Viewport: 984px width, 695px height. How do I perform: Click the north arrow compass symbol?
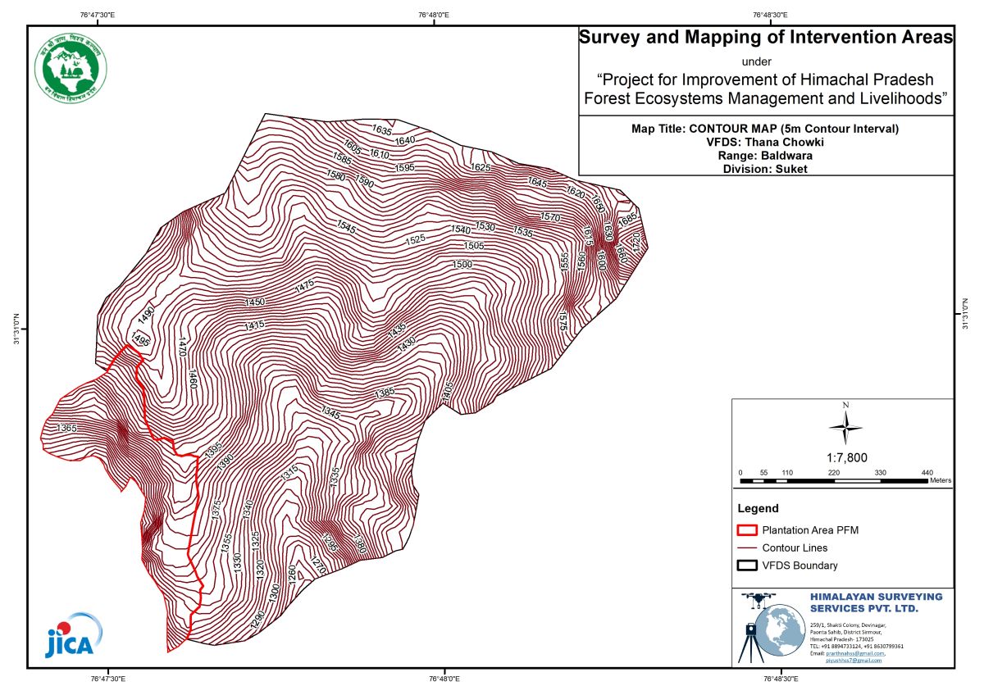pyautogui.click(x=845, y=425)
